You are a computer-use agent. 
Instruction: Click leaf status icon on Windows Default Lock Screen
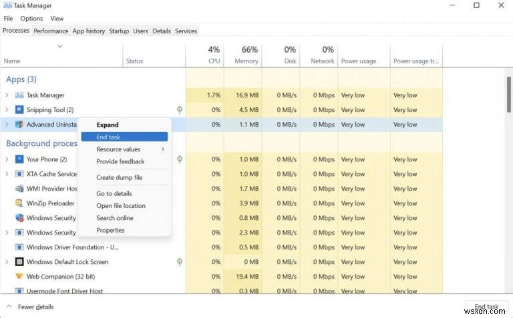[180, 262]
